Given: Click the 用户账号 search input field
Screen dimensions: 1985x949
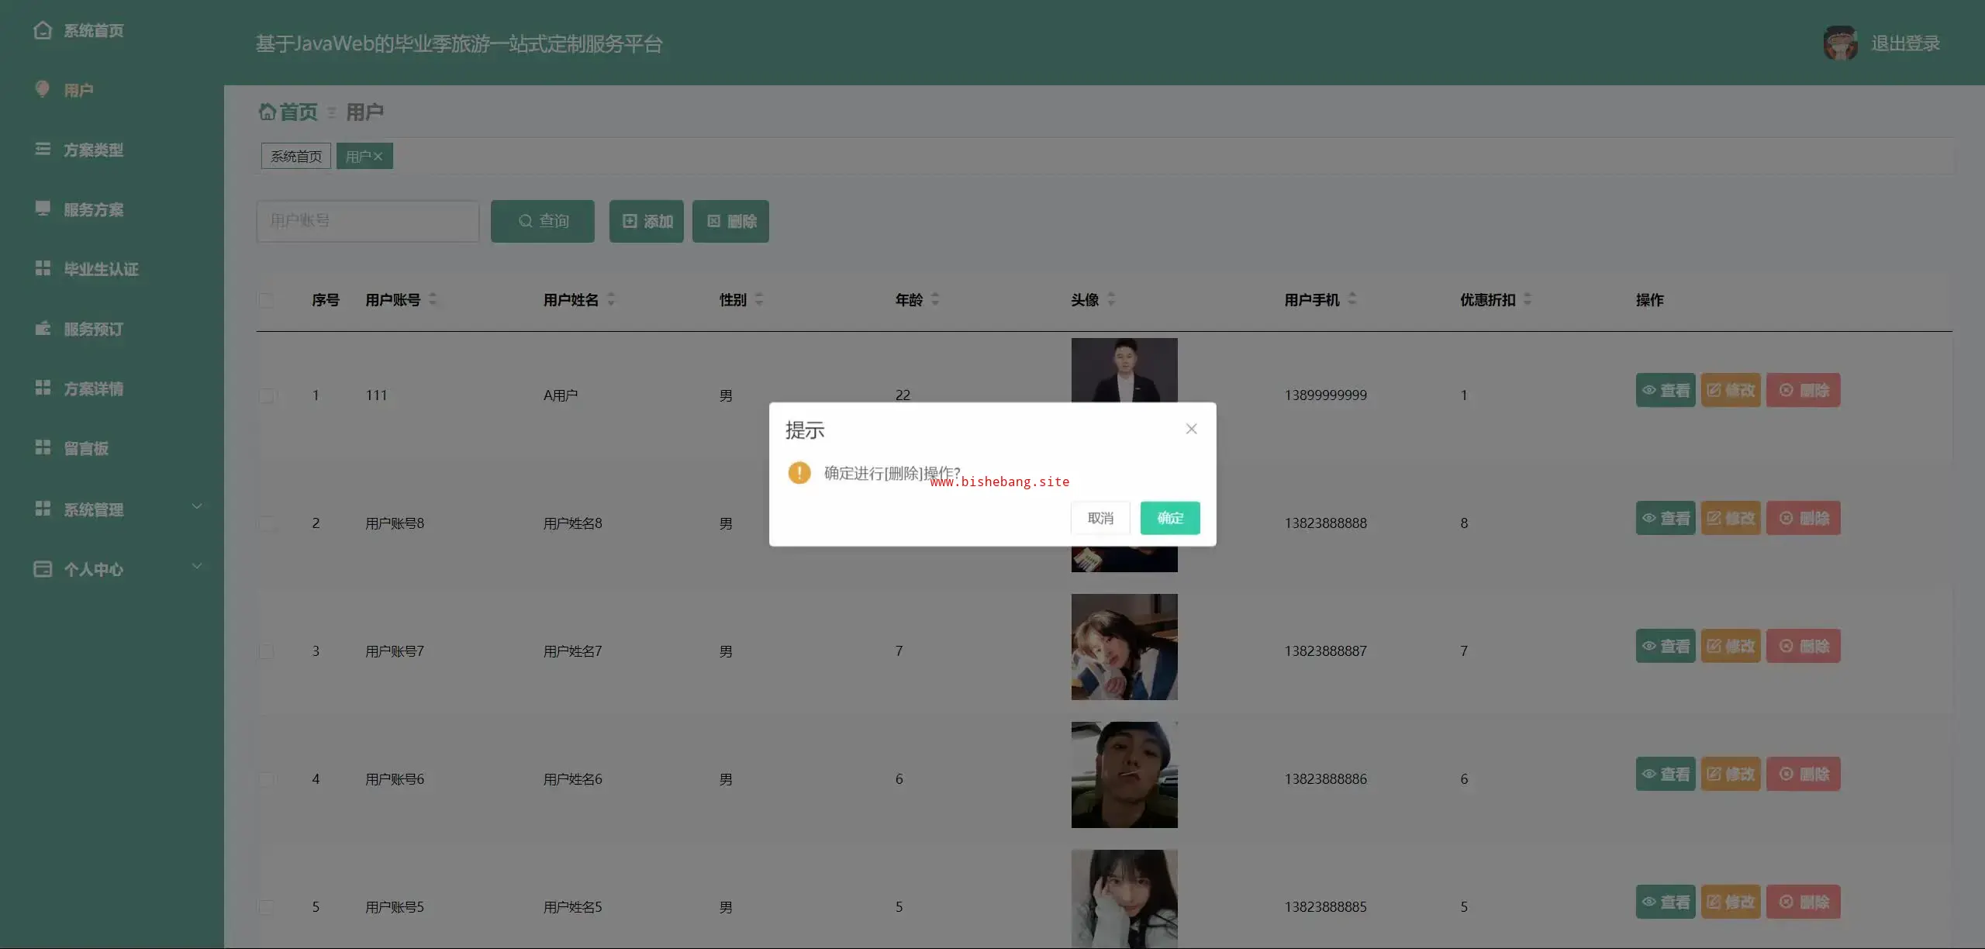Looking at the screenshot, I should coord(368,221).
